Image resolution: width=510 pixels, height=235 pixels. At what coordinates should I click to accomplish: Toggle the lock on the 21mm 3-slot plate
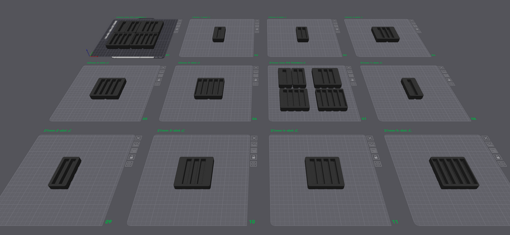click(x=254, y=157)
